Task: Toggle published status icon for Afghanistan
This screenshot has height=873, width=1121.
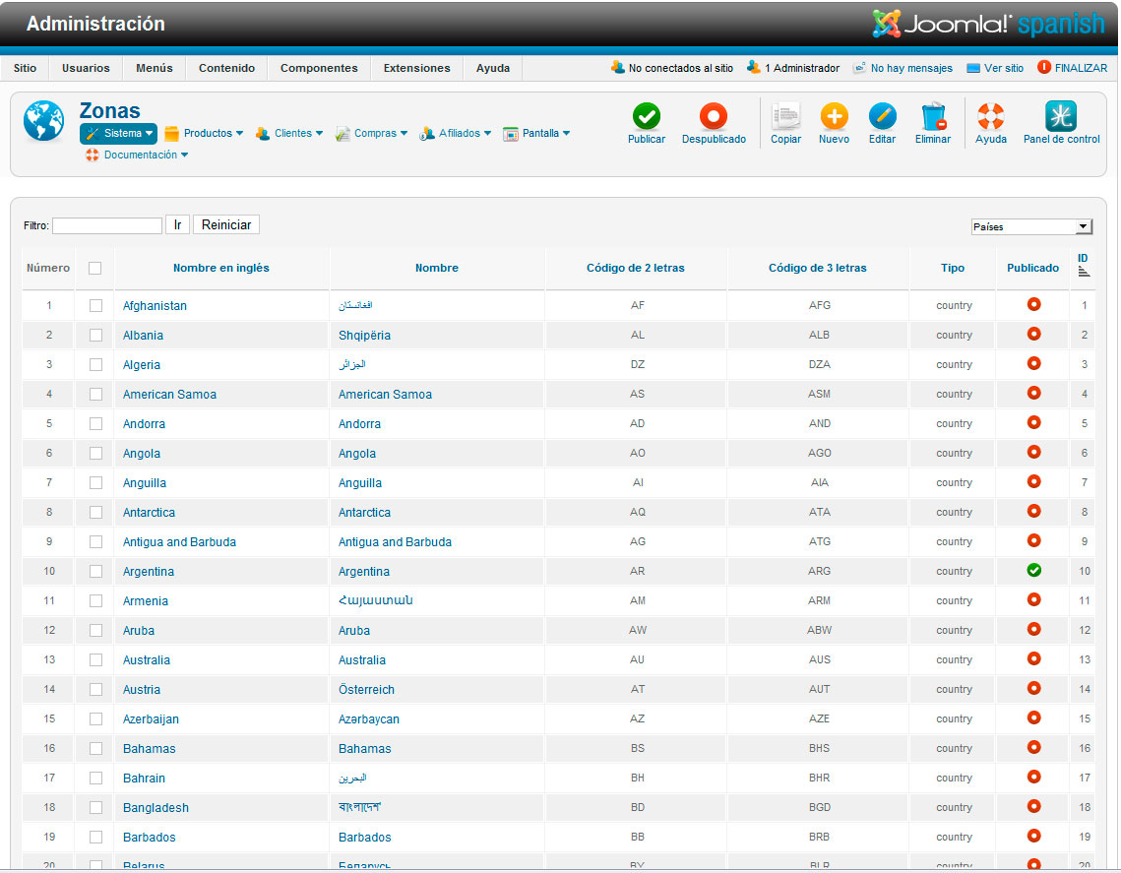Action: tap(1033, 304)
